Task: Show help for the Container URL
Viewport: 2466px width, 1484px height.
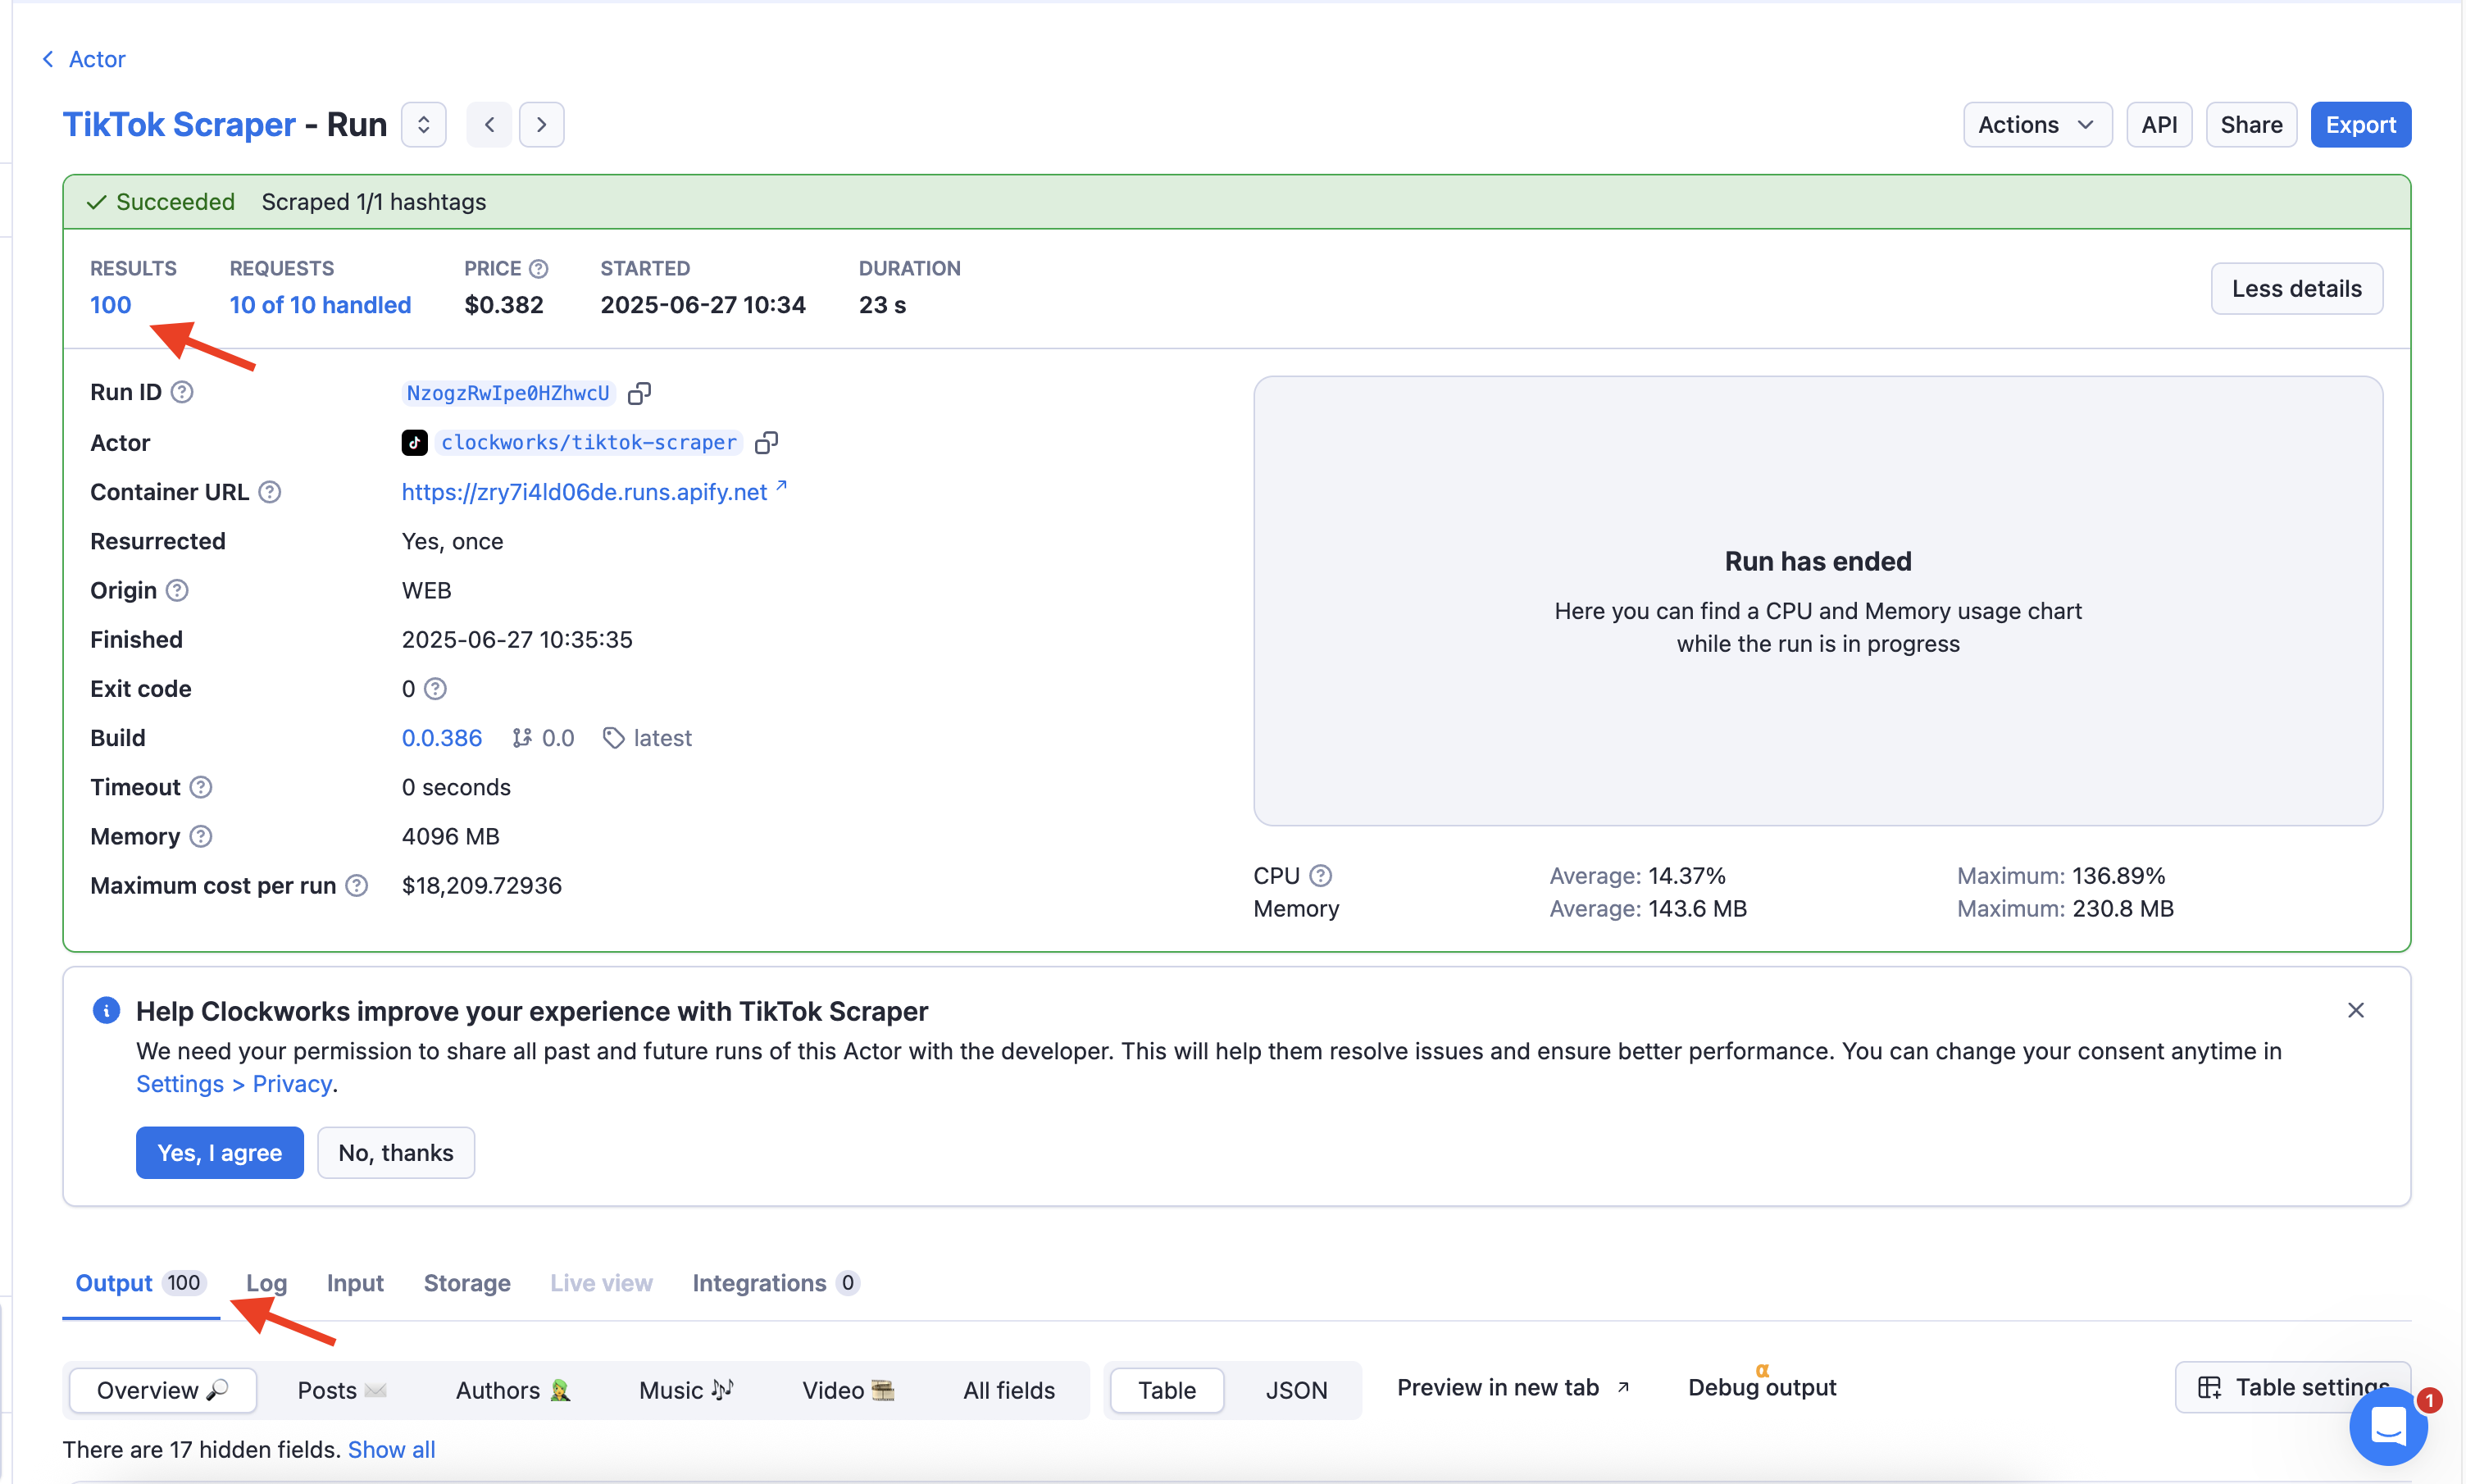Action: click(x=270, y=492)
